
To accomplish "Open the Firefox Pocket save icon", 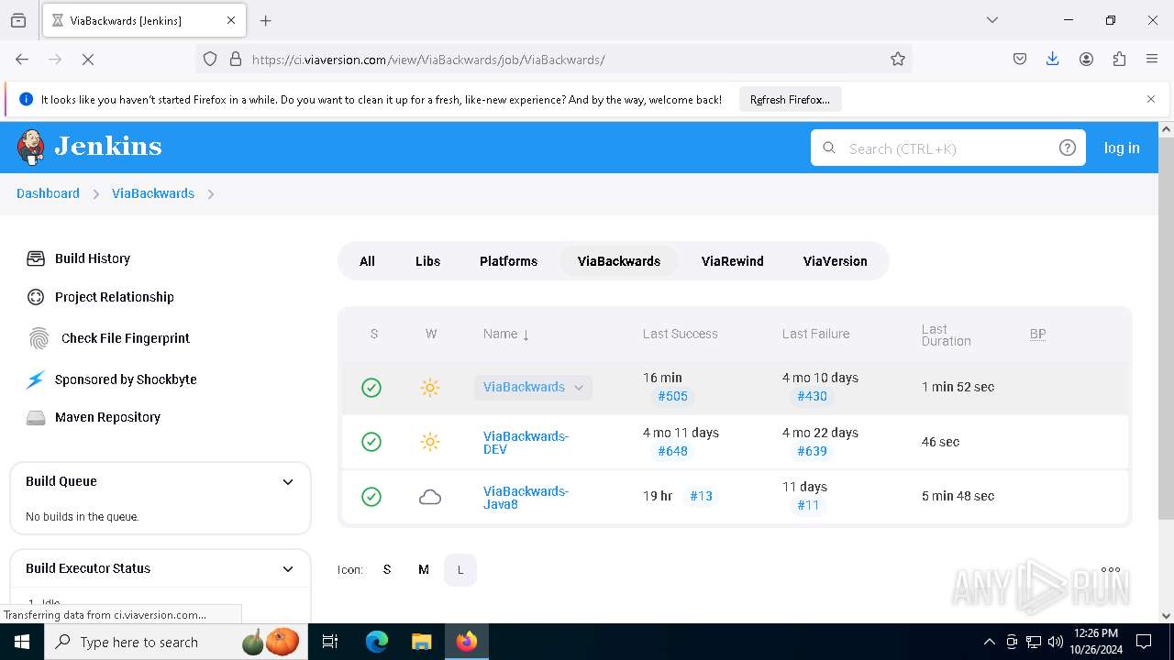I will point(1020,59).
